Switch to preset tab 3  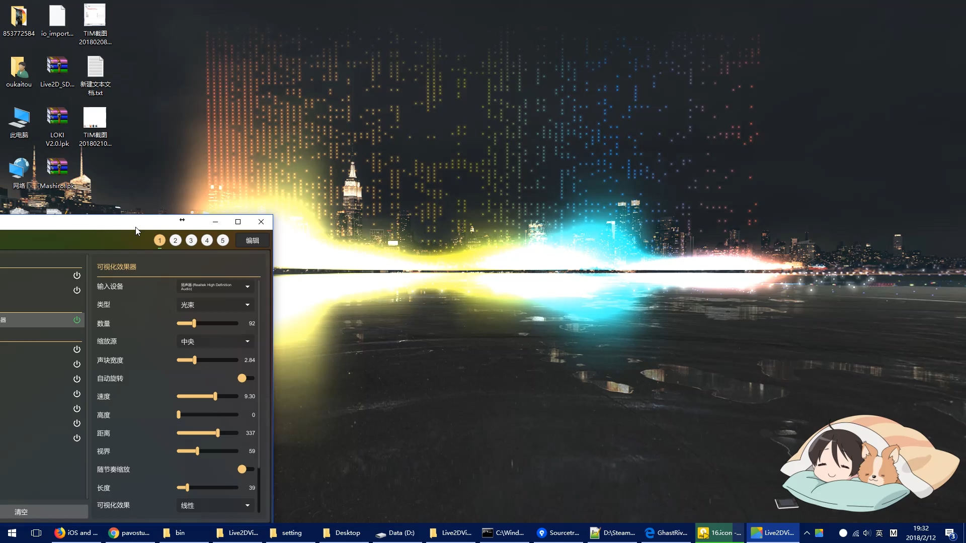pos(191,240)
